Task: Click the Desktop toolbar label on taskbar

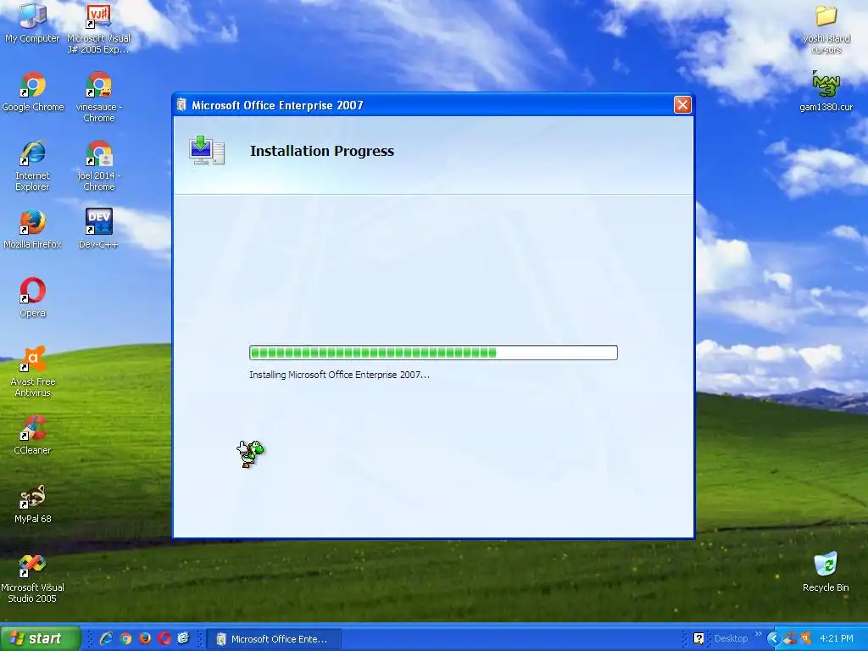Action: [731, 639]
